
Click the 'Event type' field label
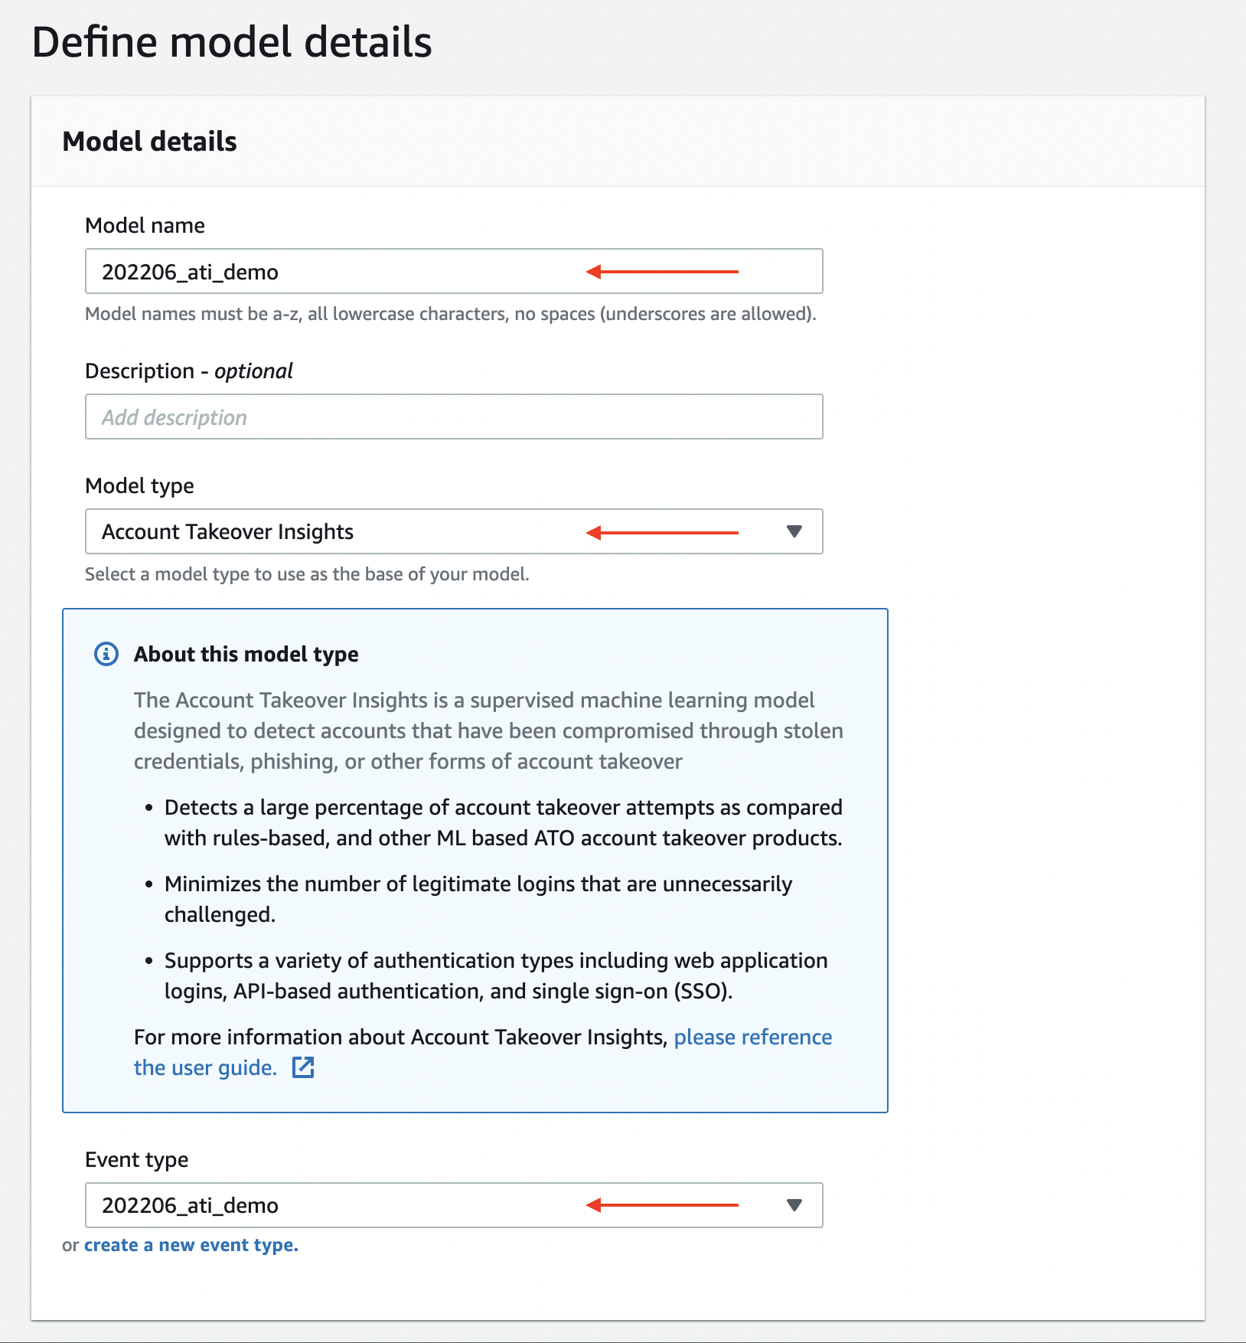136,1160
